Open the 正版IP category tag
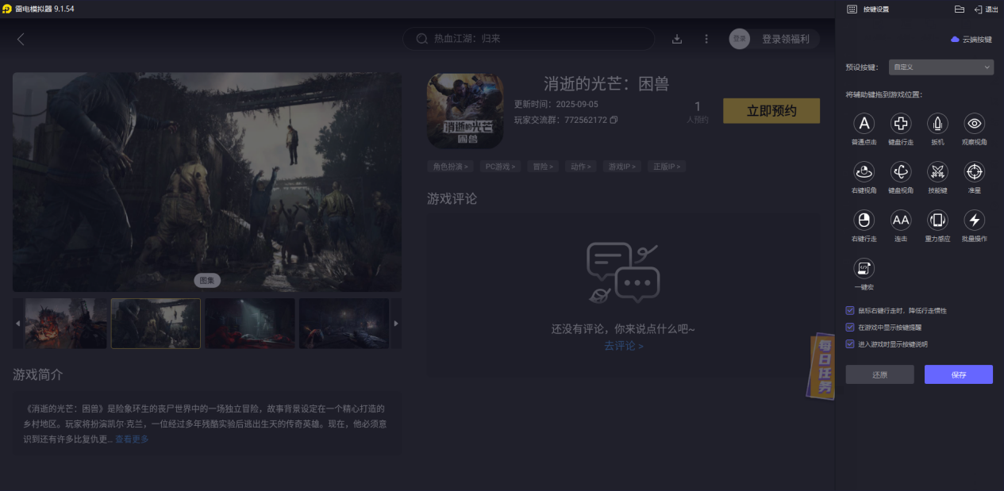1004x491 pixels. point(665,167)
